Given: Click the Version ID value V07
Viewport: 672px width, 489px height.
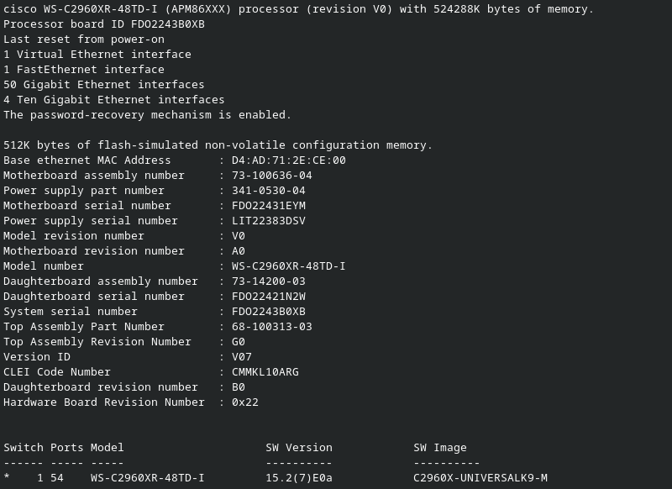Looking at the screenshot, I should click(x=242, y=357).
